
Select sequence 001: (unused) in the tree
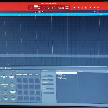click(x=62, y=79)
